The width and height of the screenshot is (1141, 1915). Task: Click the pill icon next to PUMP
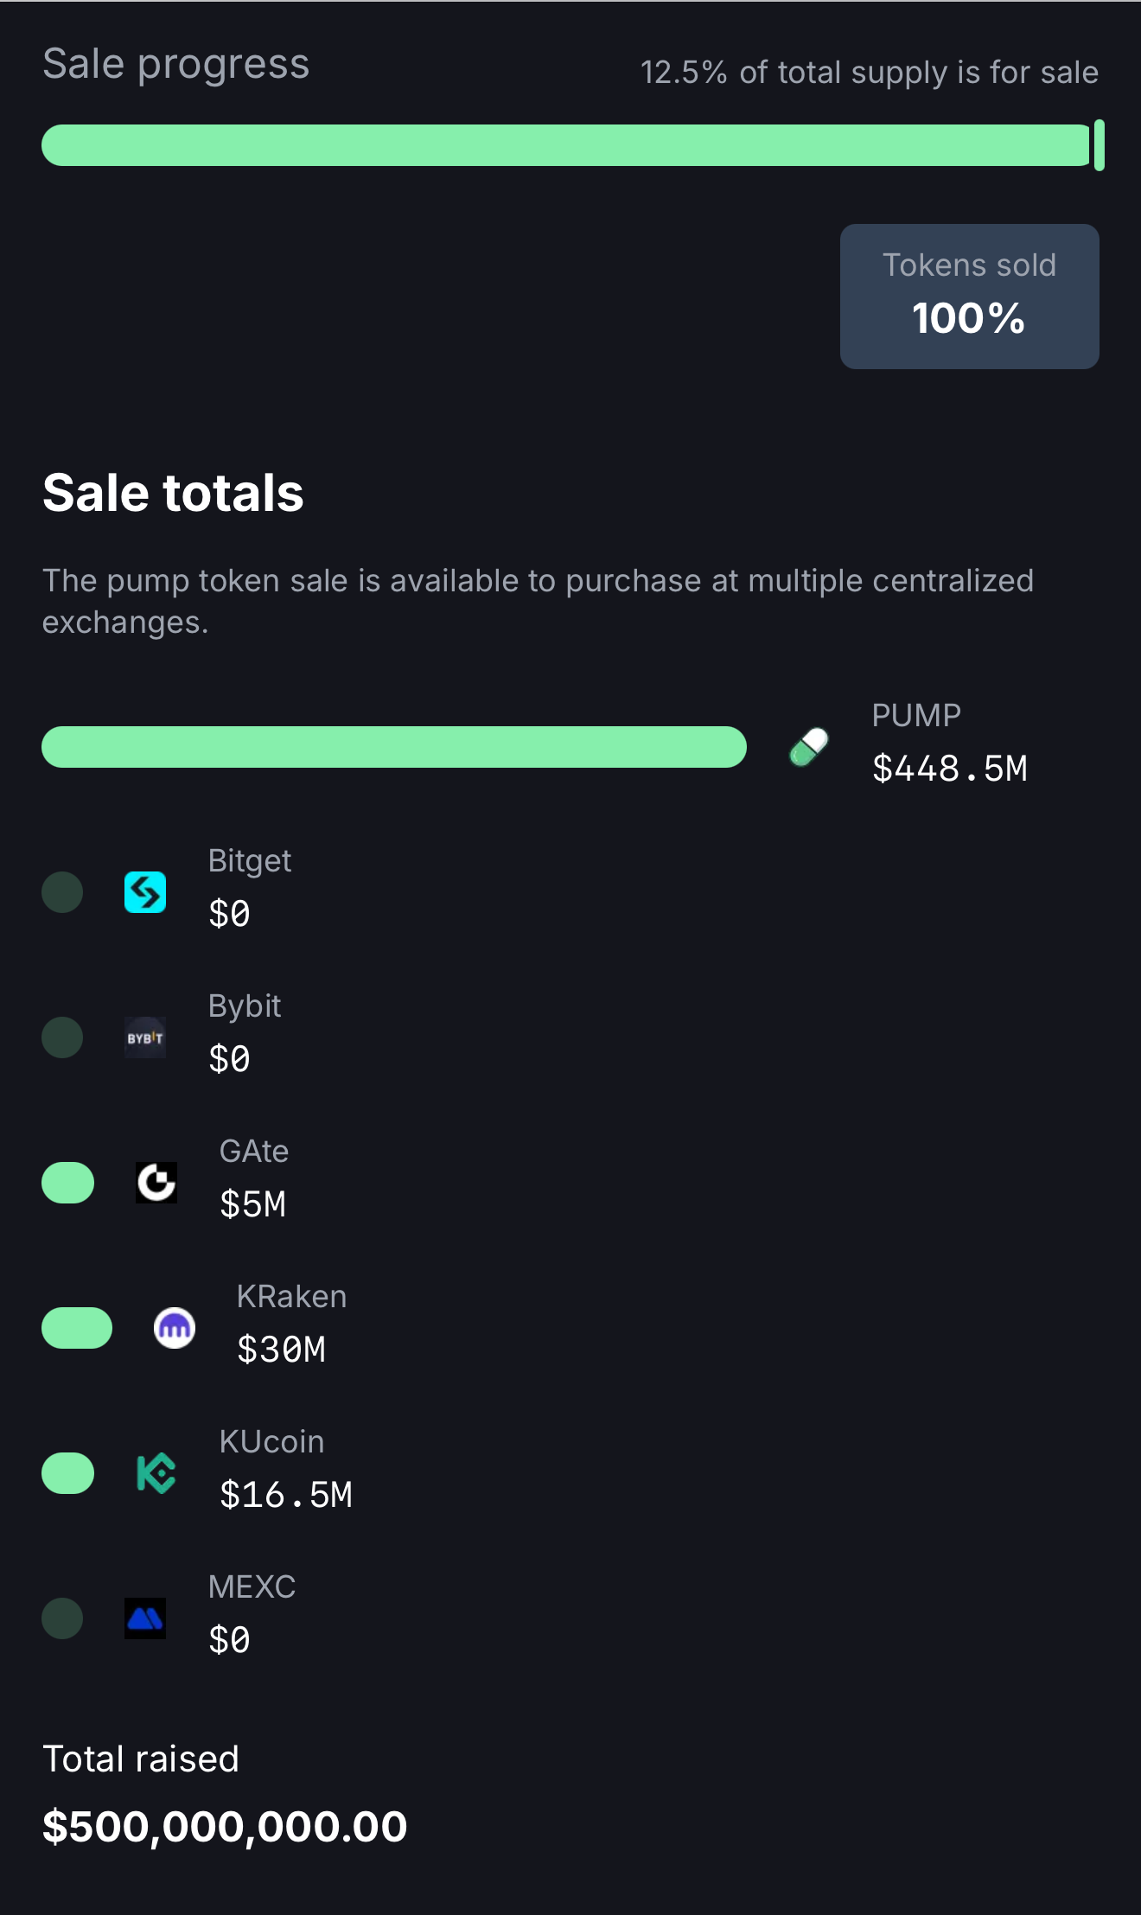click(x=807, y=745)
